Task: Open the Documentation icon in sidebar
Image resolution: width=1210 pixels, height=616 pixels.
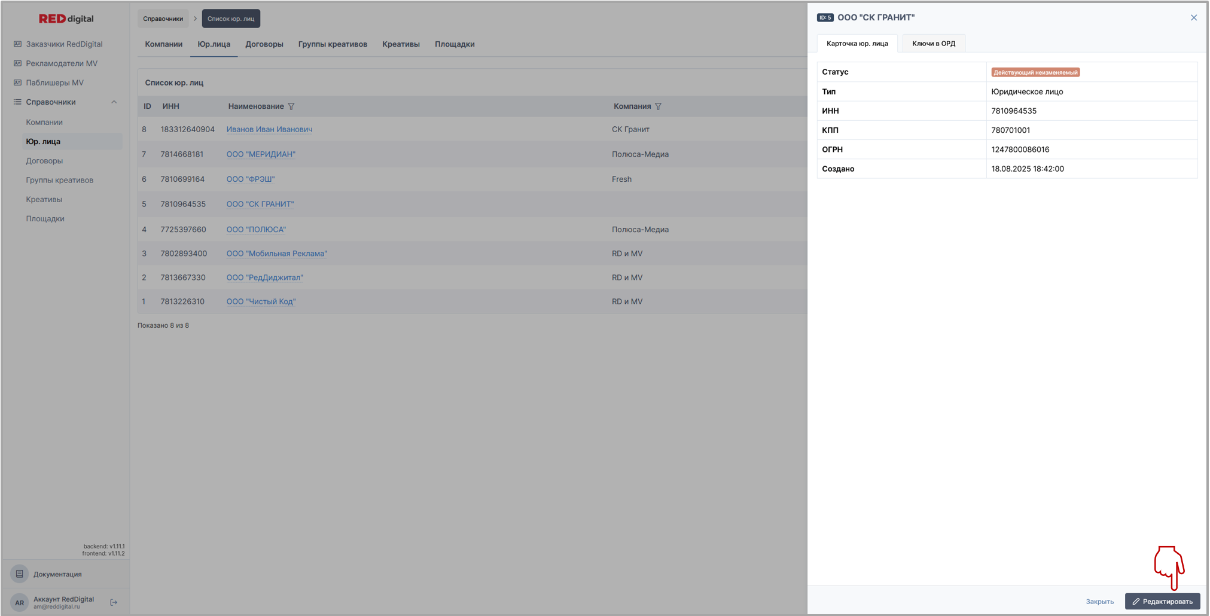Action: (x=19, y=574)
